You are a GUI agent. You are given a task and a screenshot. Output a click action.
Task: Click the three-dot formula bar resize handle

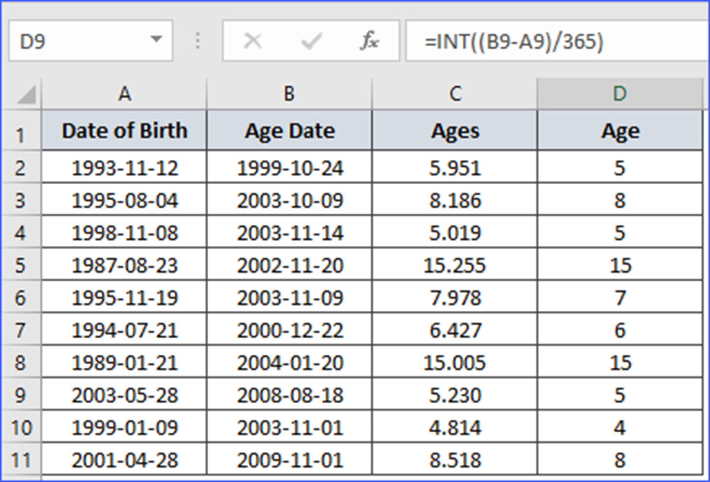(x=198, y=41)
